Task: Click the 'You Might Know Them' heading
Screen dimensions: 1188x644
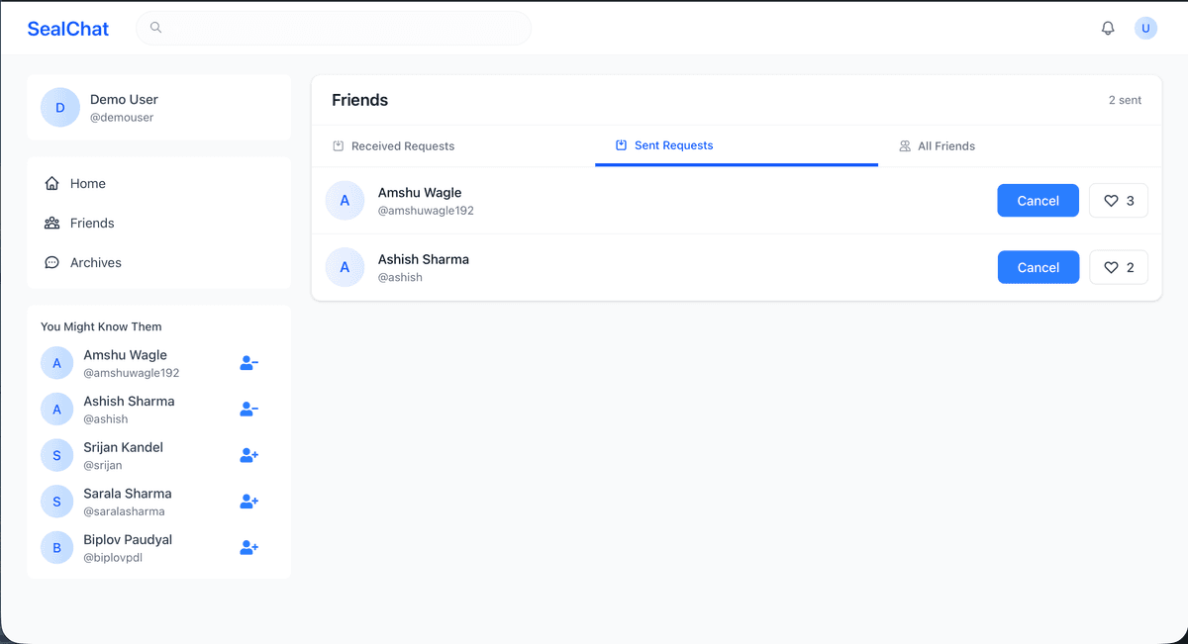Action: coord(101,326)
